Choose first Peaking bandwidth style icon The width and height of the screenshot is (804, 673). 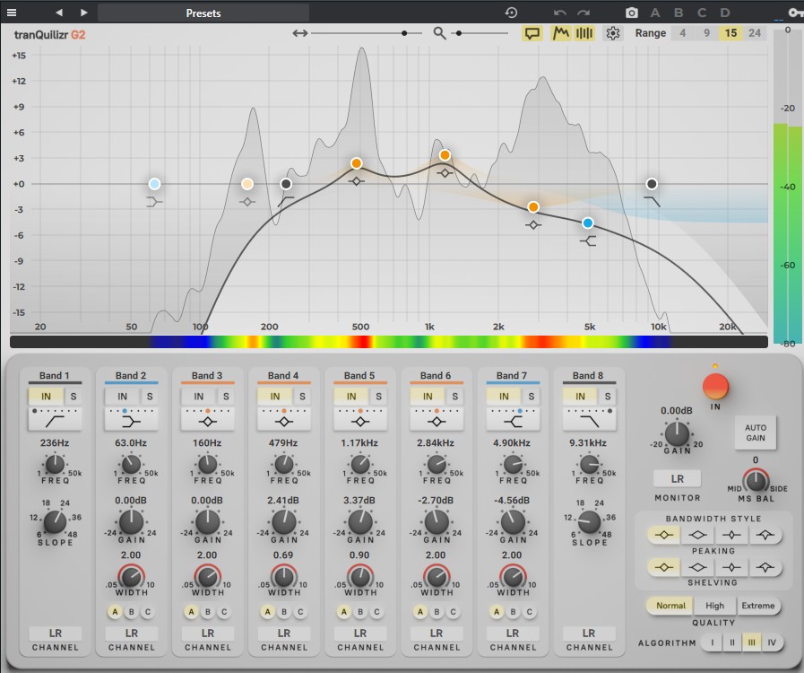click(663, 535)
